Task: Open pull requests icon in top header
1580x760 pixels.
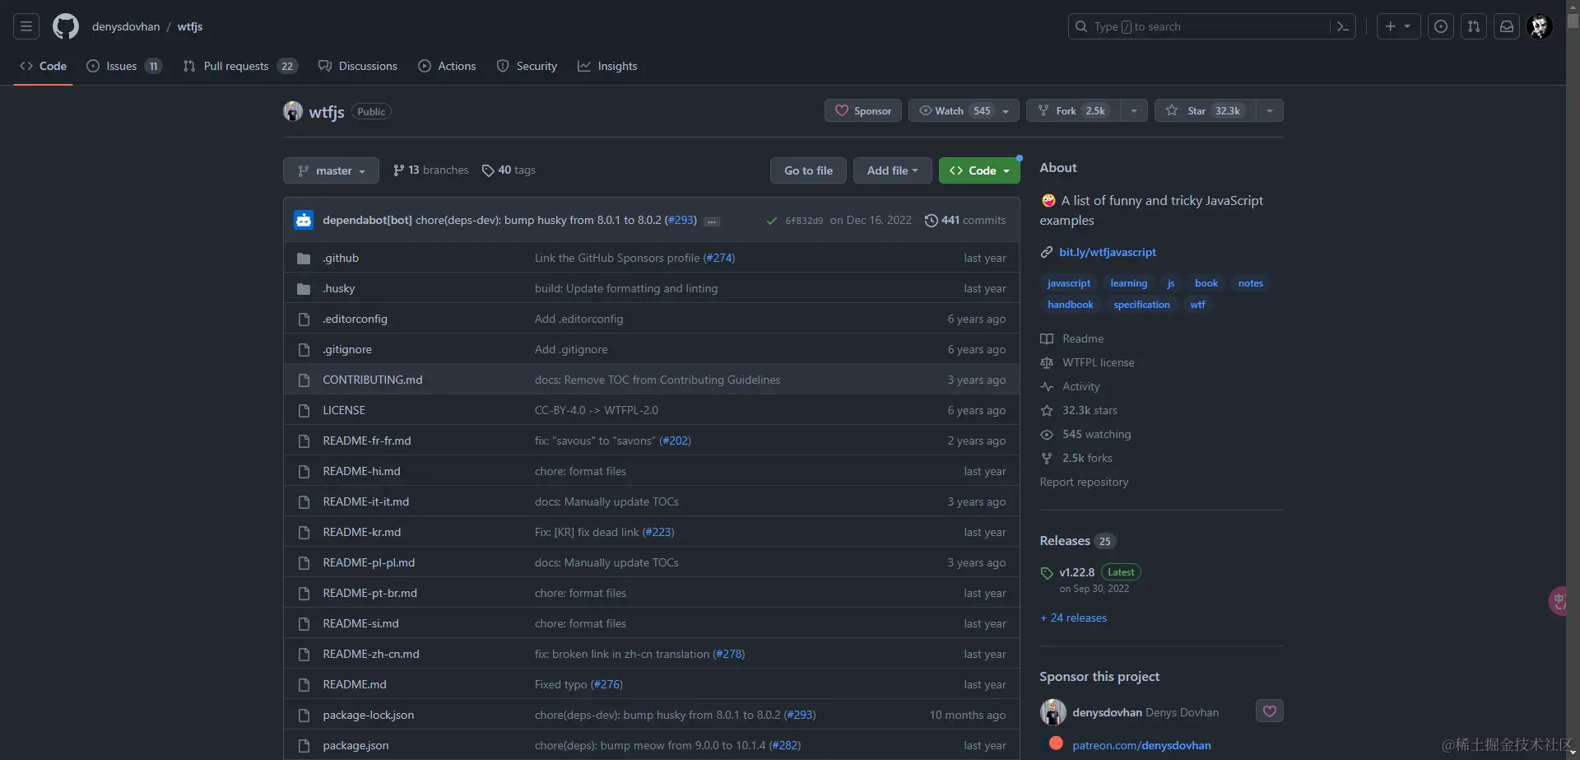Action: coord(1474,26)
